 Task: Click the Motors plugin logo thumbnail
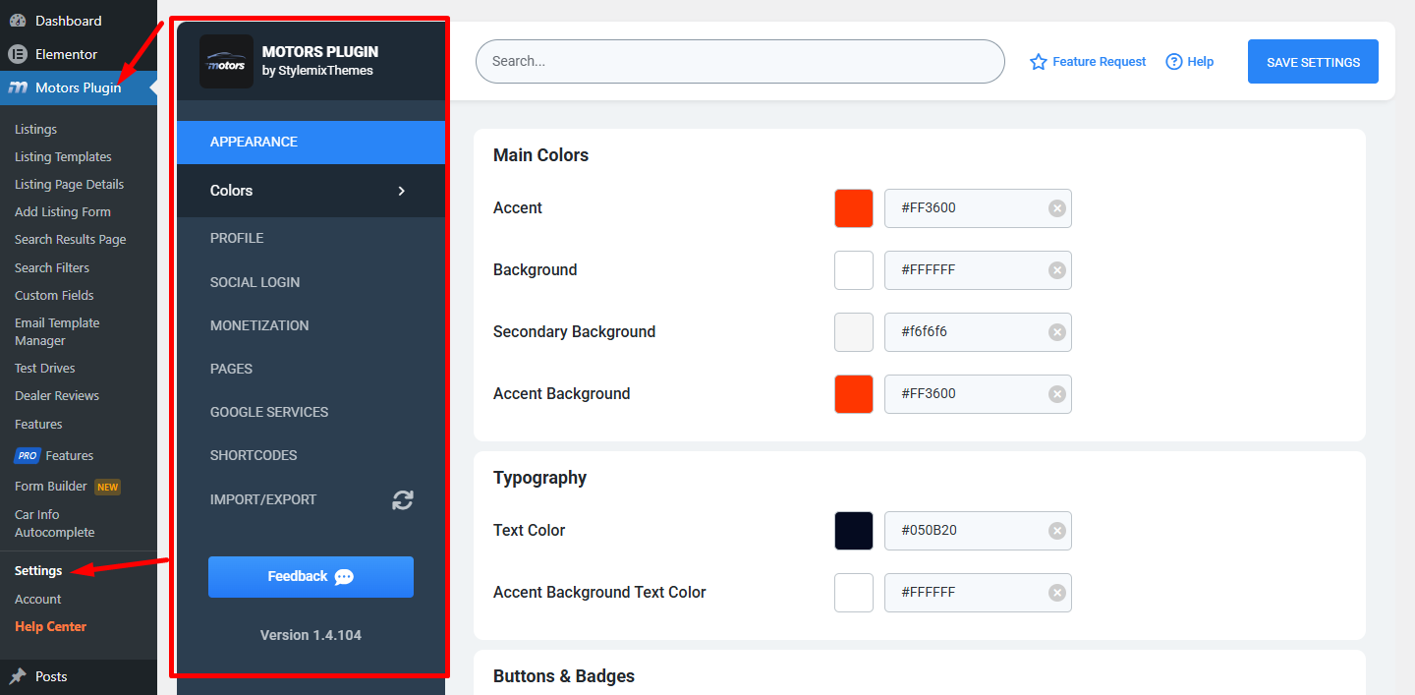tap(226, 62)
